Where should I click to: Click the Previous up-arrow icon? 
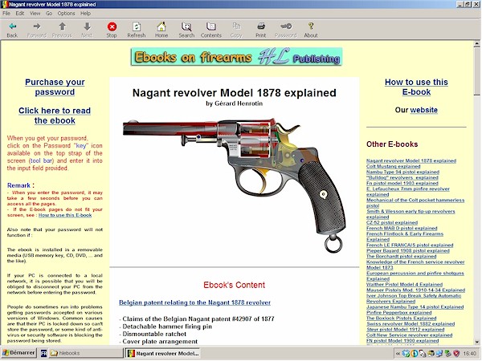coord(62,26)
